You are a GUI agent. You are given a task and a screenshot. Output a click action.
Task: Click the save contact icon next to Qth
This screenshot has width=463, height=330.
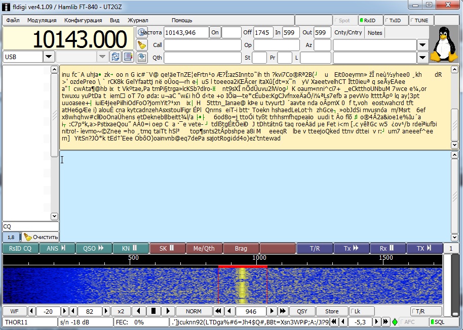(142, 57)
